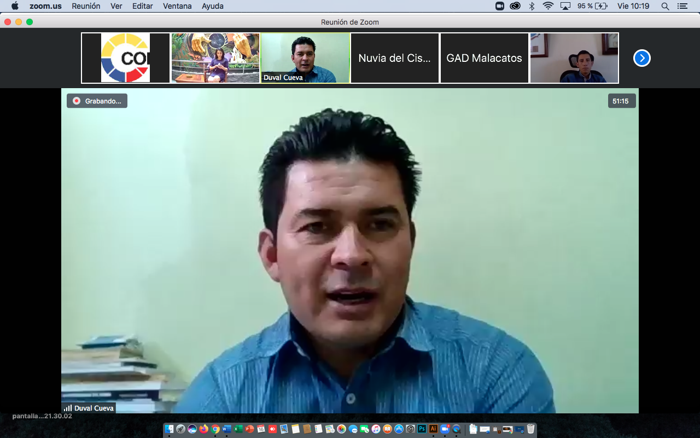700x438 pixels.
Task: Launch Illustrator from the dock
Action: [433, 429]
